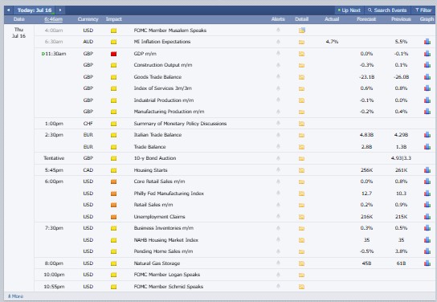Open detail folder for 10-y Bond Auction
This screenshot has height=302, width=437.
click(301, 158)
